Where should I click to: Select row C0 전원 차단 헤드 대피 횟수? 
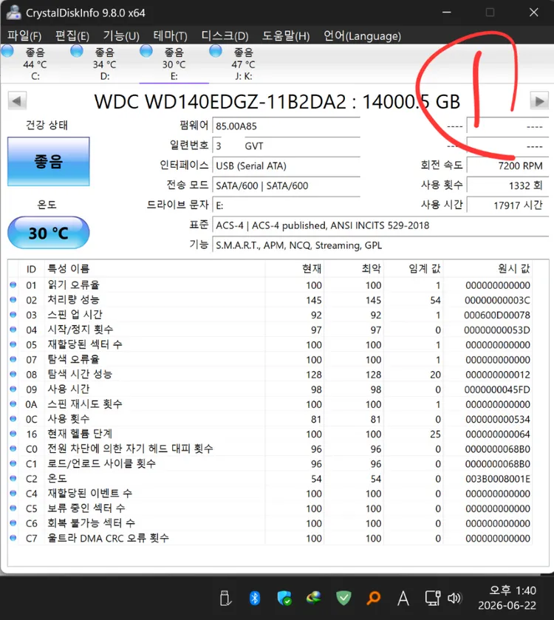(x=270, y=449)
